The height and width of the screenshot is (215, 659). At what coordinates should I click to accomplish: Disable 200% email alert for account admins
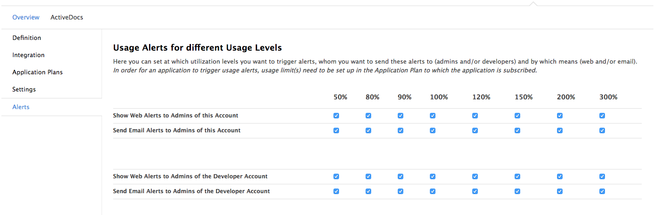pos(560,130)
